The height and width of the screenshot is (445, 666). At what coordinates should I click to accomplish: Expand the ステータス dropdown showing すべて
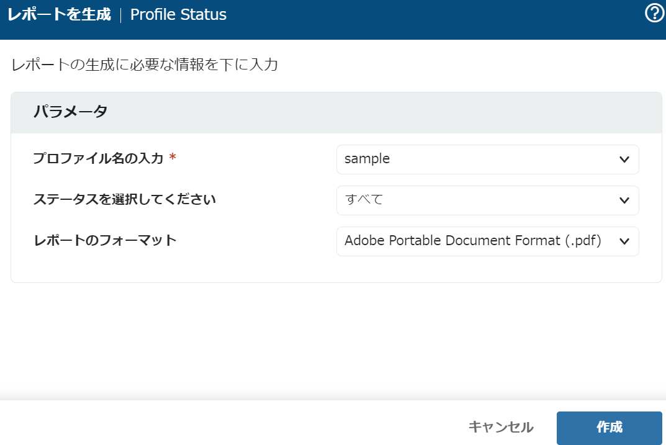pyautogui.click(x=478, y=200)
